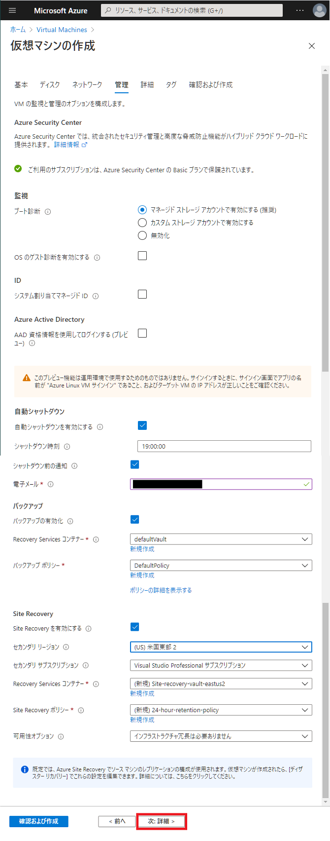Expand the バックアップ ポリシー DefaultPolicy dropdown

point(221,566)
